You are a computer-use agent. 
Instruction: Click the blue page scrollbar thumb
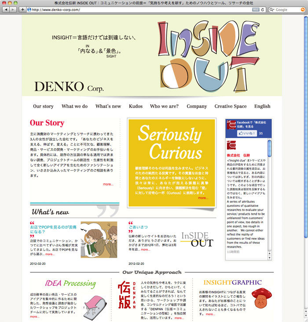pyautogui.click(x=306, y=127)
